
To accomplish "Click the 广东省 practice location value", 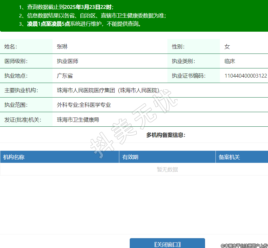I will [x=65, y=76].
